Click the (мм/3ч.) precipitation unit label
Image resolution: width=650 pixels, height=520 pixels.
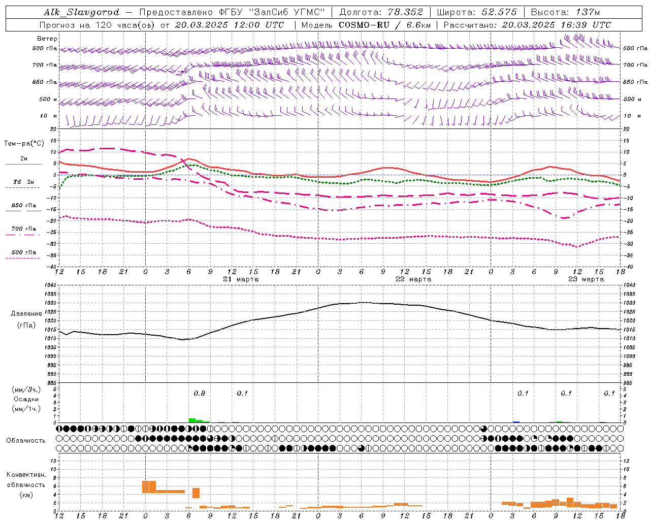pos(26,389)
